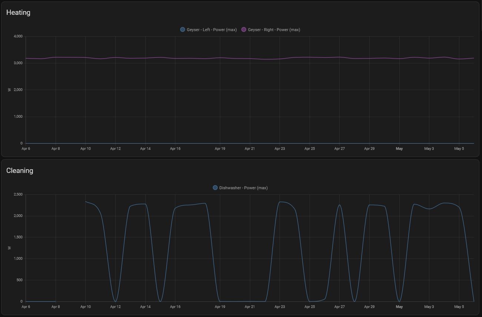482x317 pixels.
Task: Click the W unit label on Cleaning chart
Action: [x=10, y=248]
